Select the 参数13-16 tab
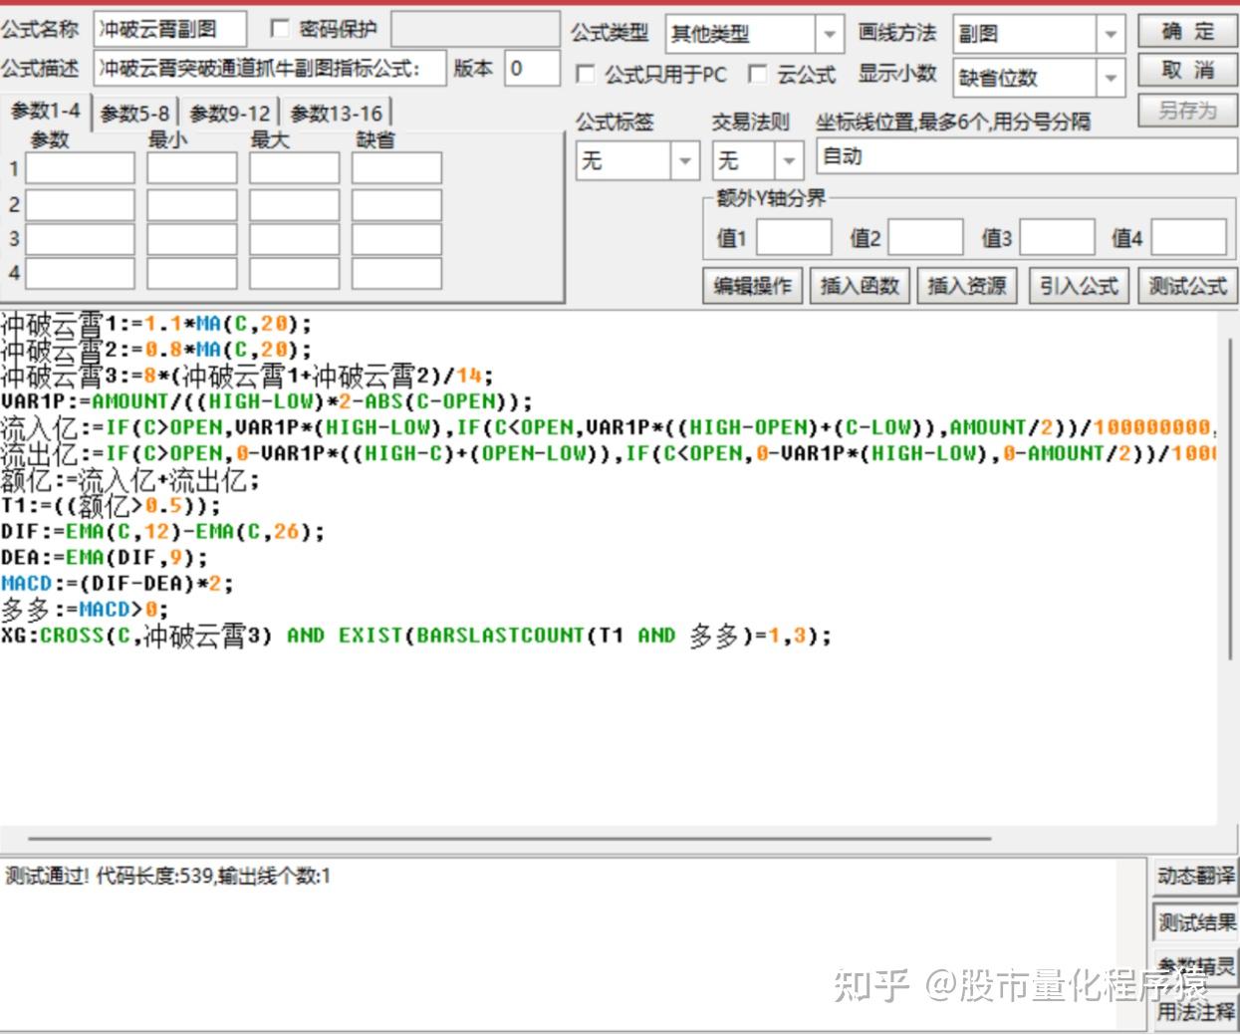 [x=336, y=114]
